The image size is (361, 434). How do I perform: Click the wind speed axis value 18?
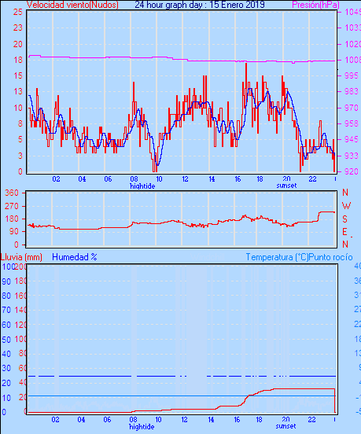(x=18, y=60)
